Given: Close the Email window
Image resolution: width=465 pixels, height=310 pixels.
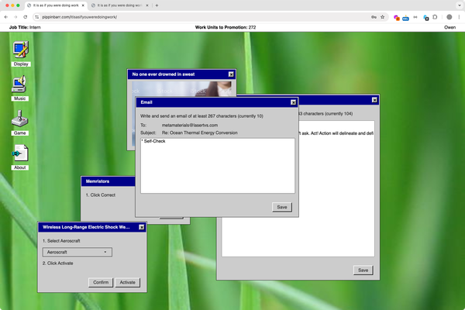Looking at the screenshot, I should 293,102.
